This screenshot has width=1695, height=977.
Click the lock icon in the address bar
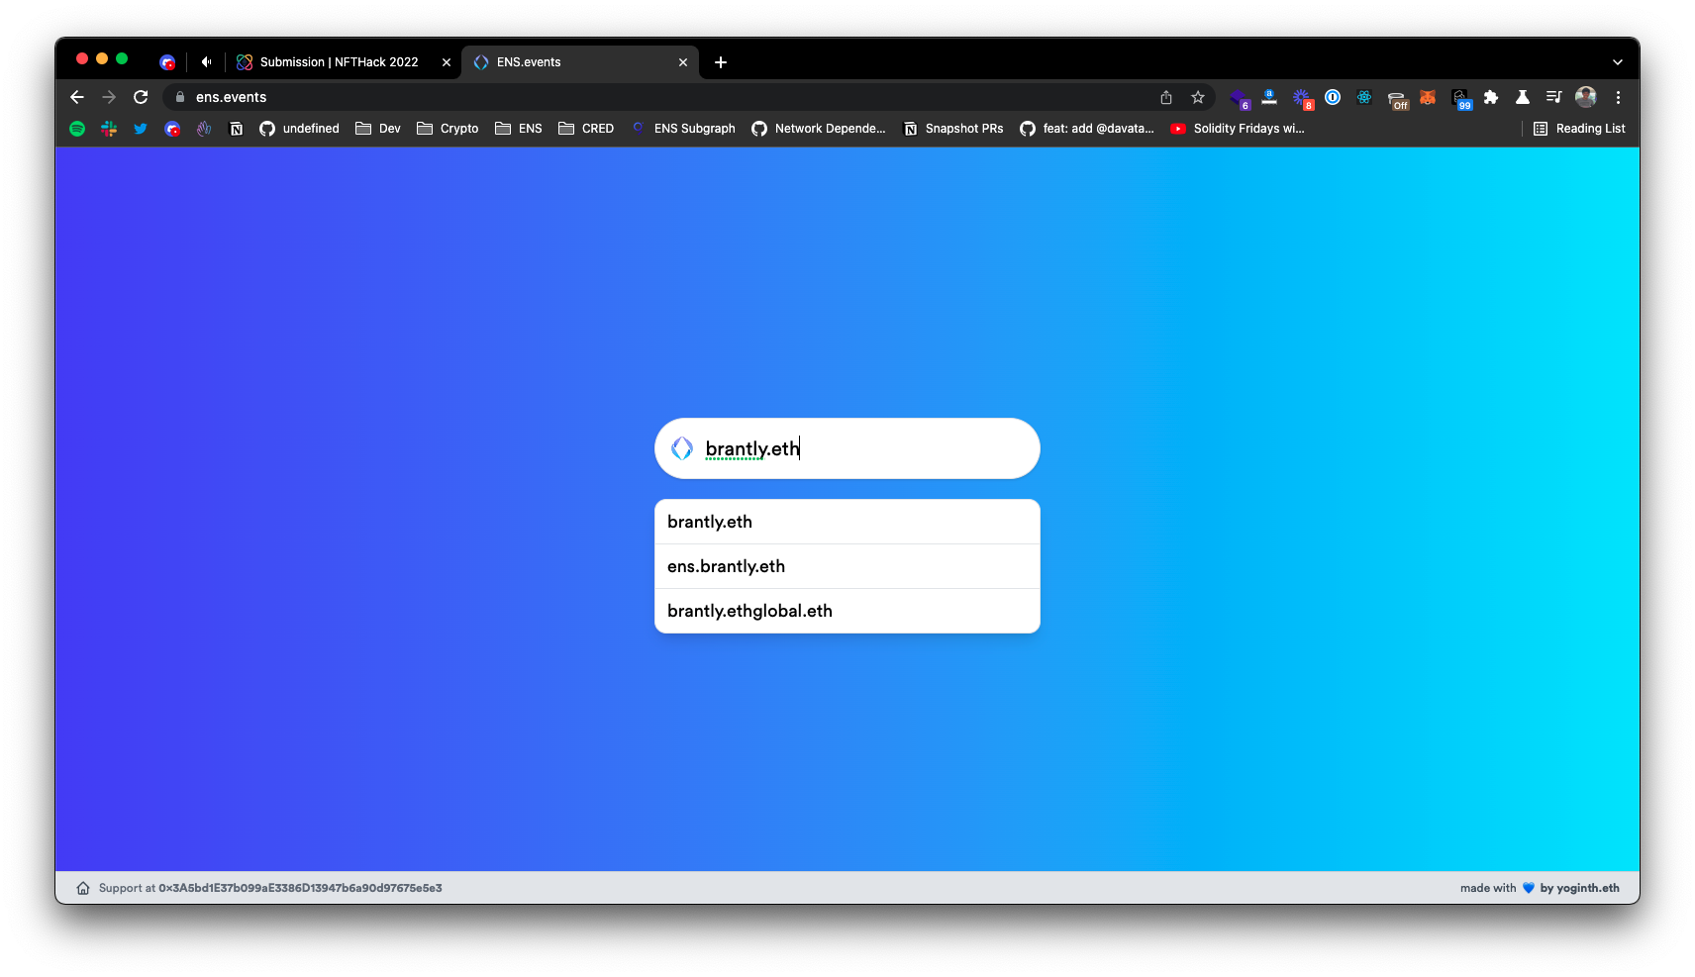[x=180, y=97]
